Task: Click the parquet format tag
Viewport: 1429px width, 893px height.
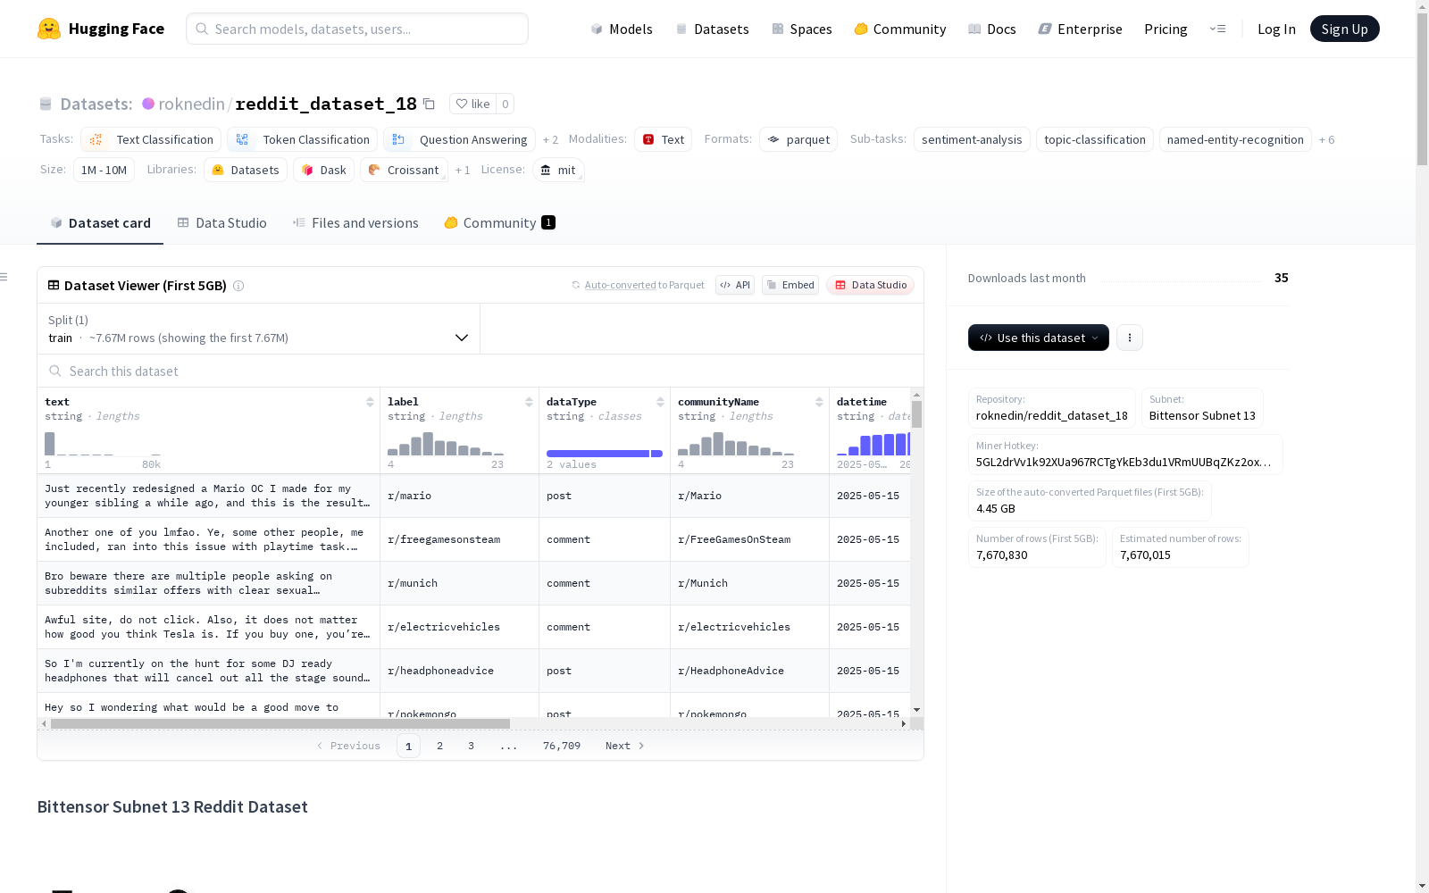Action: coord(798,139)
